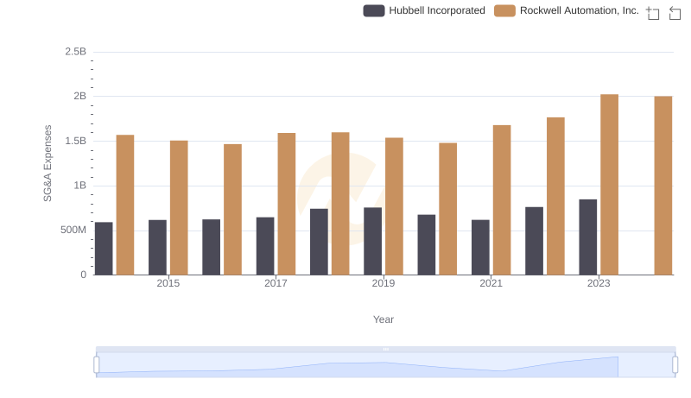Click the 2023 x-axis label

(x=599, y=283)
